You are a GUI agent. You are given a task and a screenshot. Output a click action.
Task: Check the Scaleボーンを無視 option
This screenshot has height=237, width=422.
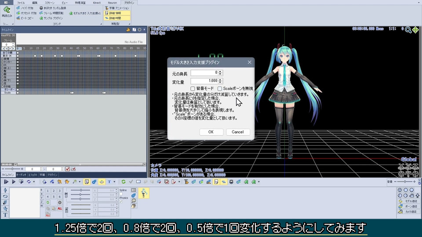(220, 88)
